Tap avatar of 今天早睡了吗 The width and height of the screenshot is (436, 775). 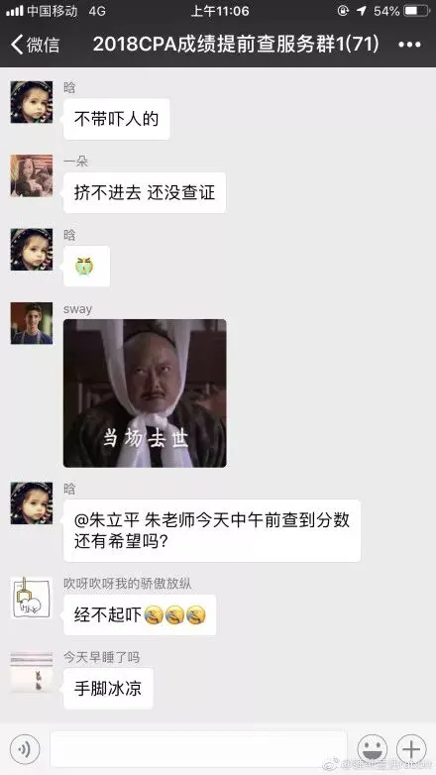(x=32, y=672)
